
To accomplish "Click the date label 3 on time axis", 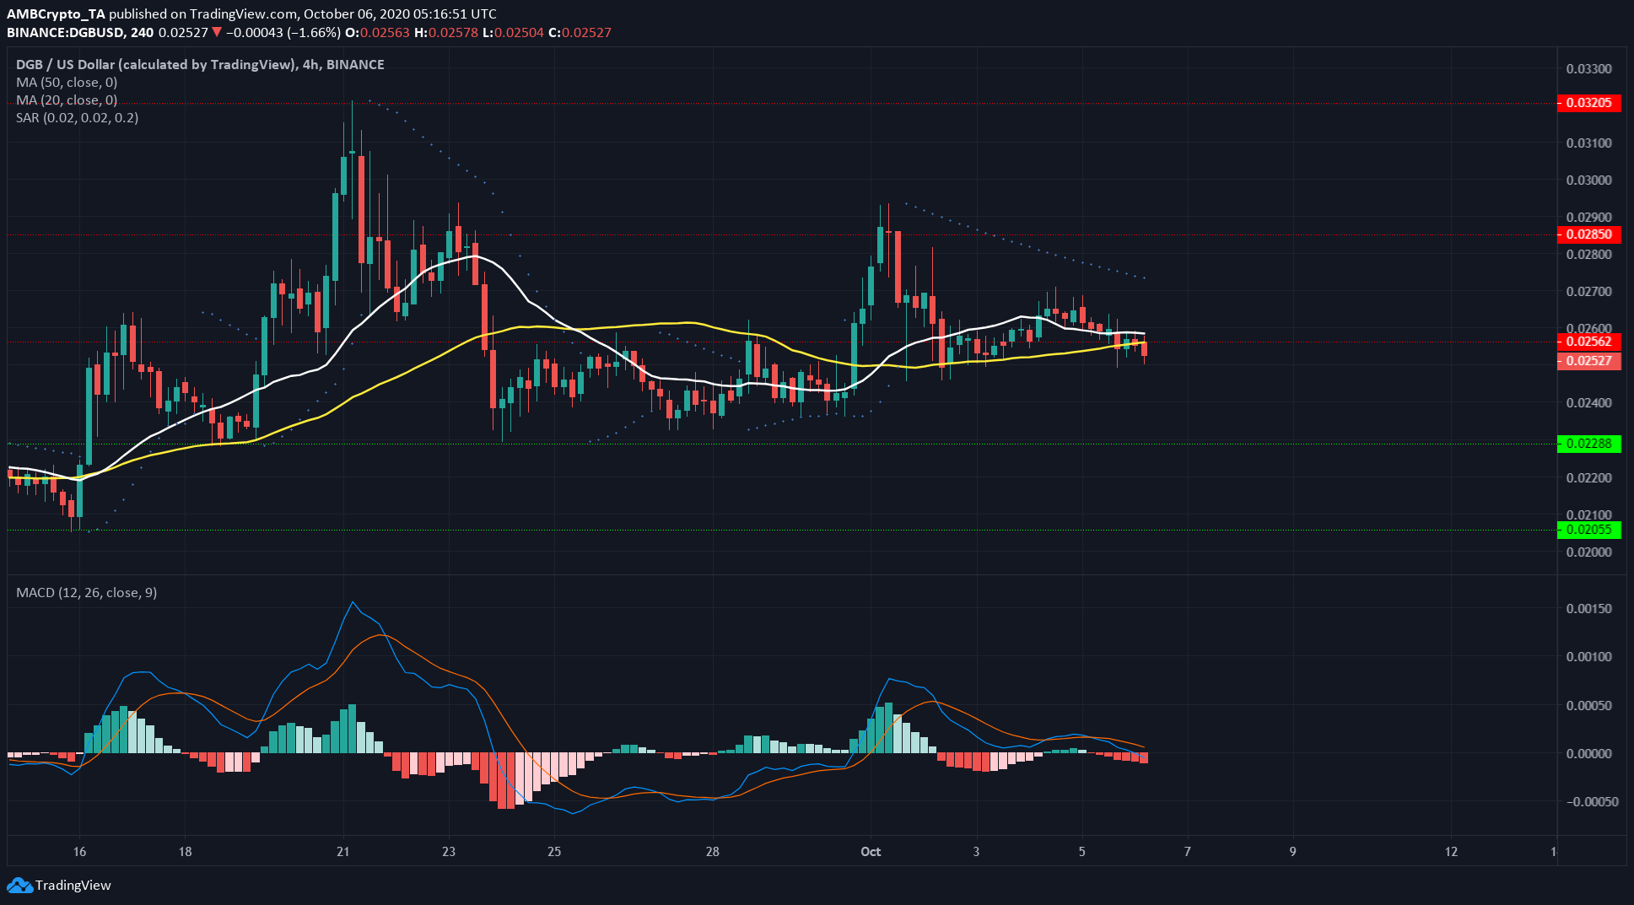I will [976, 851].
